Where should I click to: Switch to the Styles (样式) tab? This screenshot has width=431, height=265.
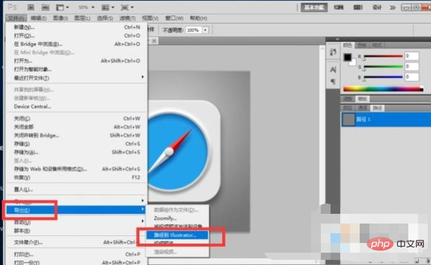(x=377, y=45)
